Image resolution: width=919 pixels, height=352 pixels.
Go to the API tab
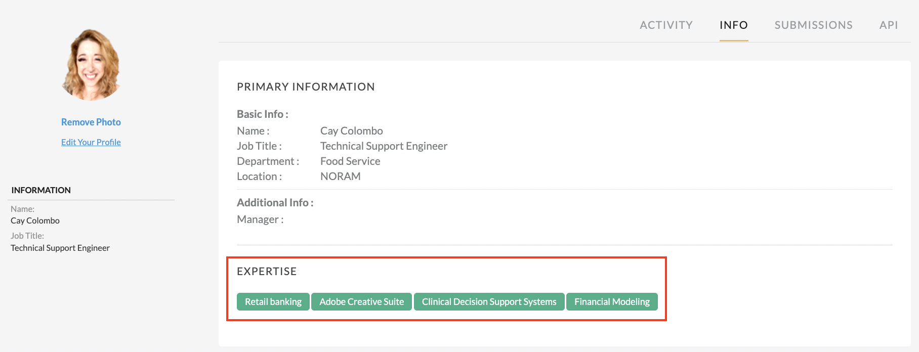(x=889, y=25)
